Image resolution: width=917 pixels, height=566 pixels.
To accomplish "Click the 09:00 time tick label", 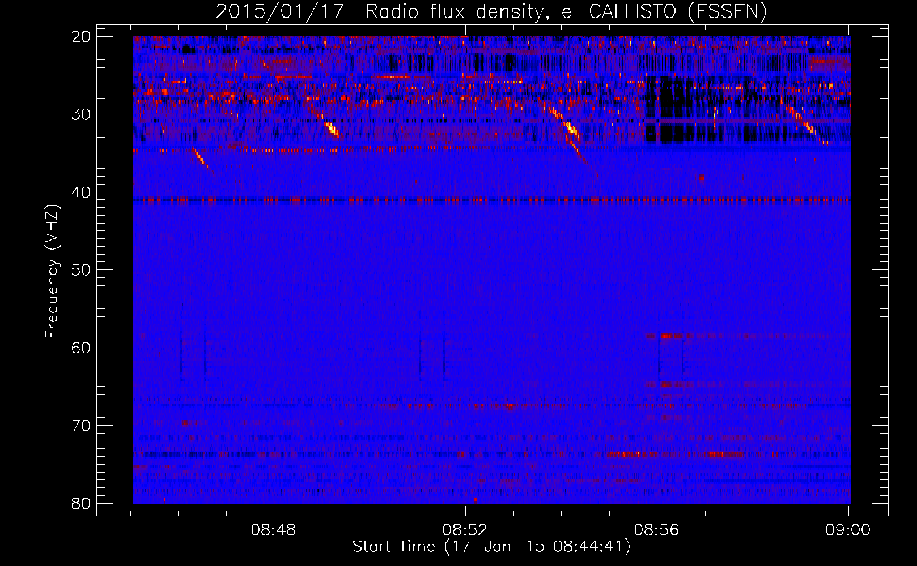I will (848, 530).
